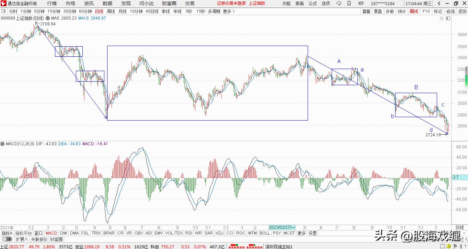Select the DMI indicator

click(64, 233)
